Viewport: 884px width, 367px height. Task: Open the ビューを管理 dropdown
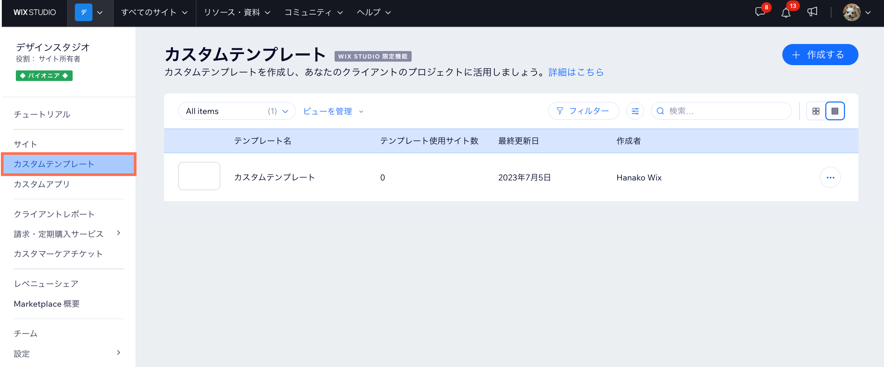(333, 111)
